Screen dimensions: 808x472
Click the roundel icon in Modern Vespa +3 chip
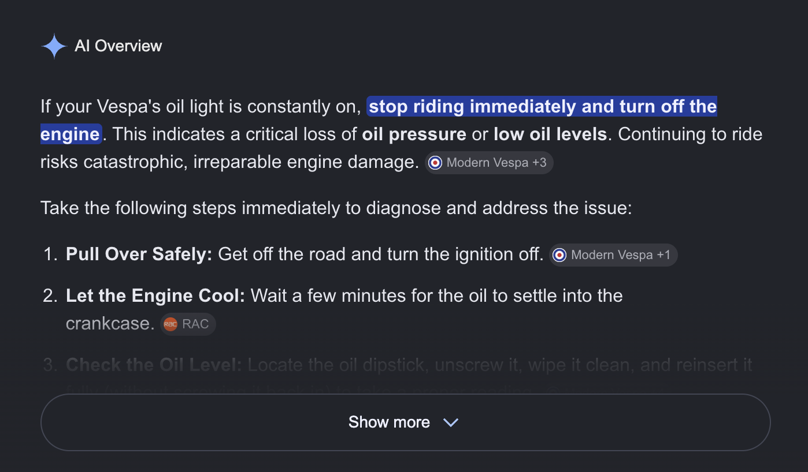click(x=435, y=163)
